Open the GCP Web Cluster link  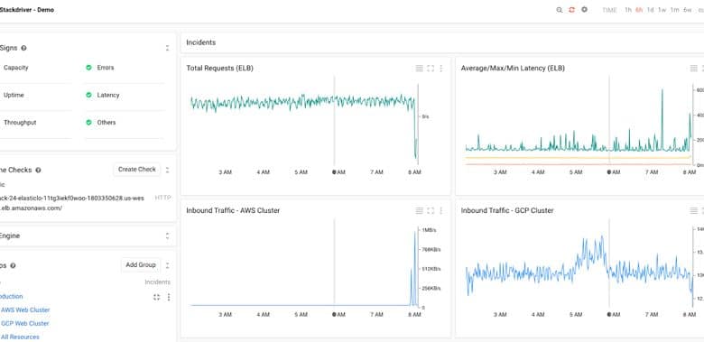coord(25,324)
